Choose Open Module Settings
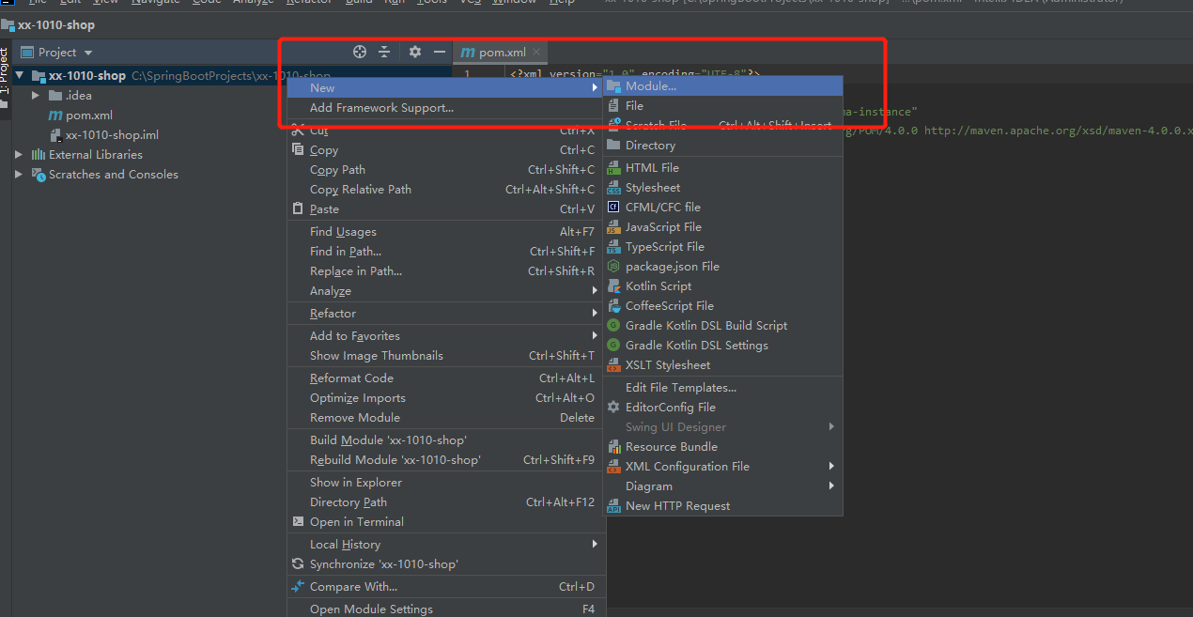 click(x=445, y=609)
